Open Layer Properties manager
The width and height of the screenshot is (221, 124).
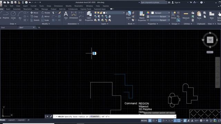[x=89, y=16]
